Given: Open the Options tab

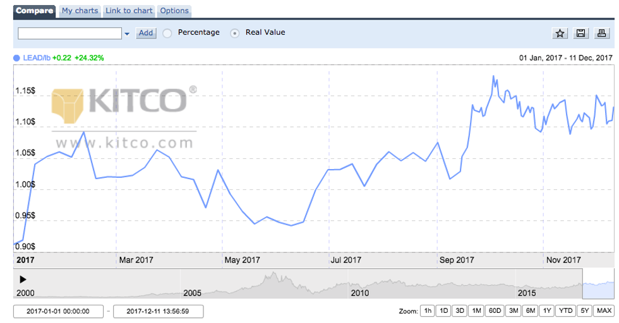Looking at the screenshot, I should (174, 11).
